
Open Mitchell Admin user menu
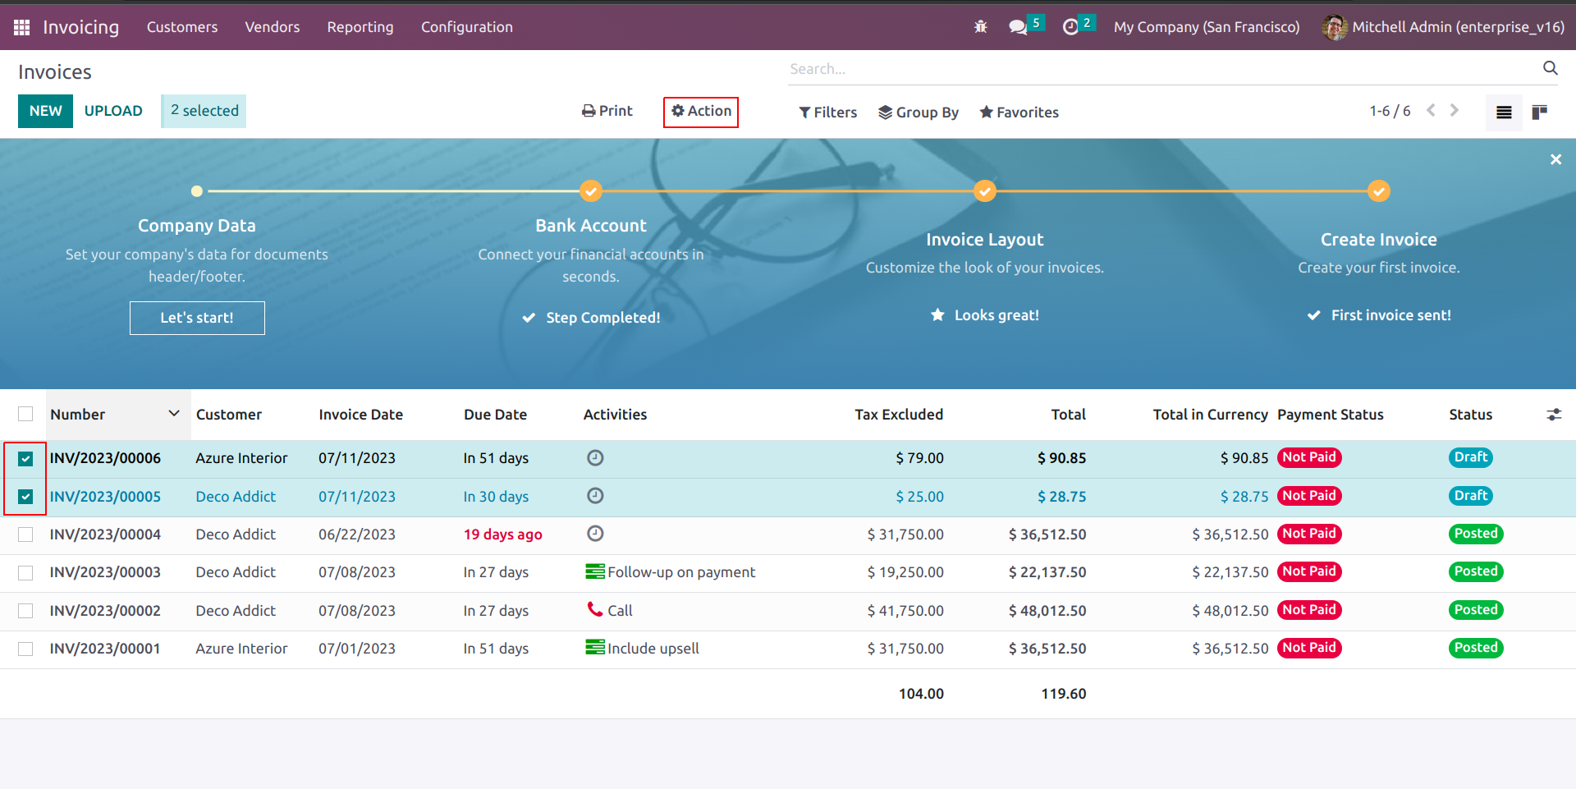1444,27
